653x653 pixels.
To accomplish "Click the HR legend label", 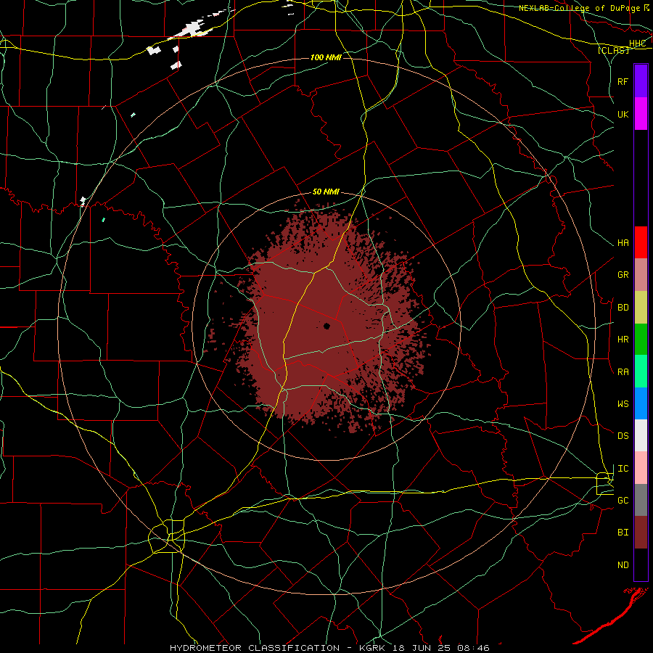I will click(623, 340).
